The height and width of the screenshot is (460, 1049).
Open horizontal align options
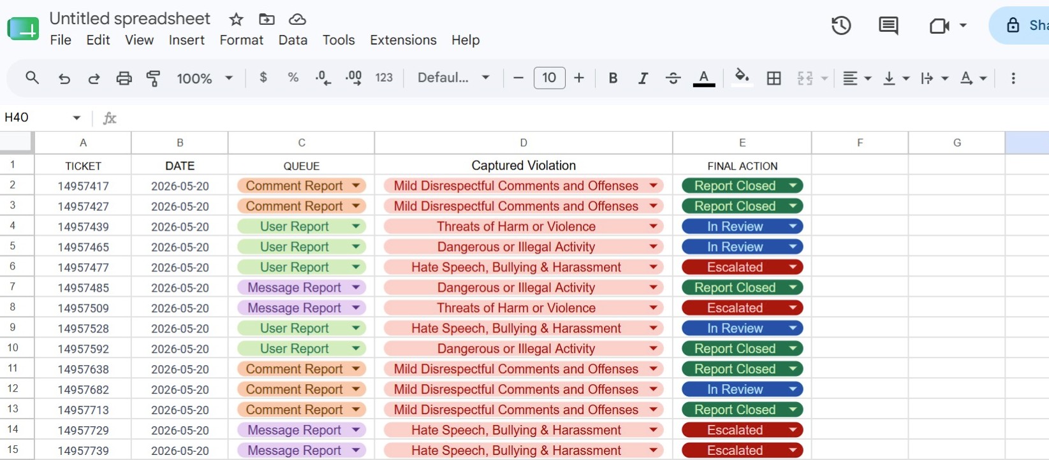(857, 78)
